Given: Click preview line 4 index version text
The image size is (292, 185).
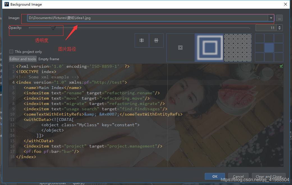Looking at the screenshot, I should coord(72,82).
